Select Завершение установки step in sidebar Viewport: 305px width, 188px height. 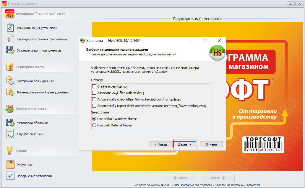click(x=34, y=176)
